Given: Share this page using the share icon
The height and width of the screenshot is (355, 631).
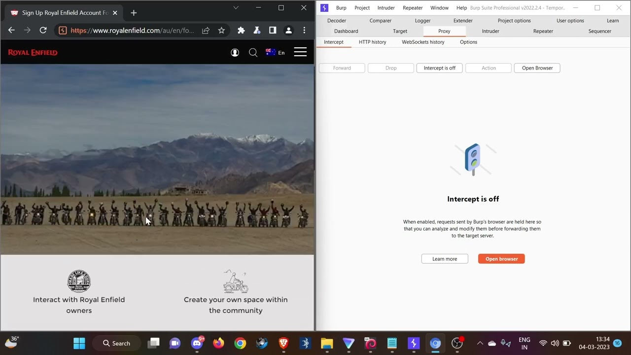Looking at the screenshot, I should click(x=206, y=31).
